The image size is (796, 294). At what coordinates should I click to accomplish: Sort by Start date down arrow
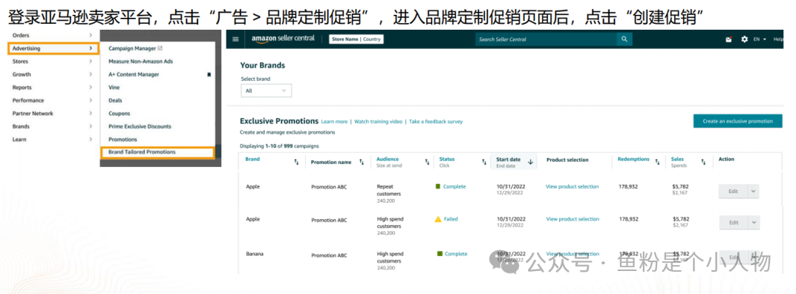point(530,162)
